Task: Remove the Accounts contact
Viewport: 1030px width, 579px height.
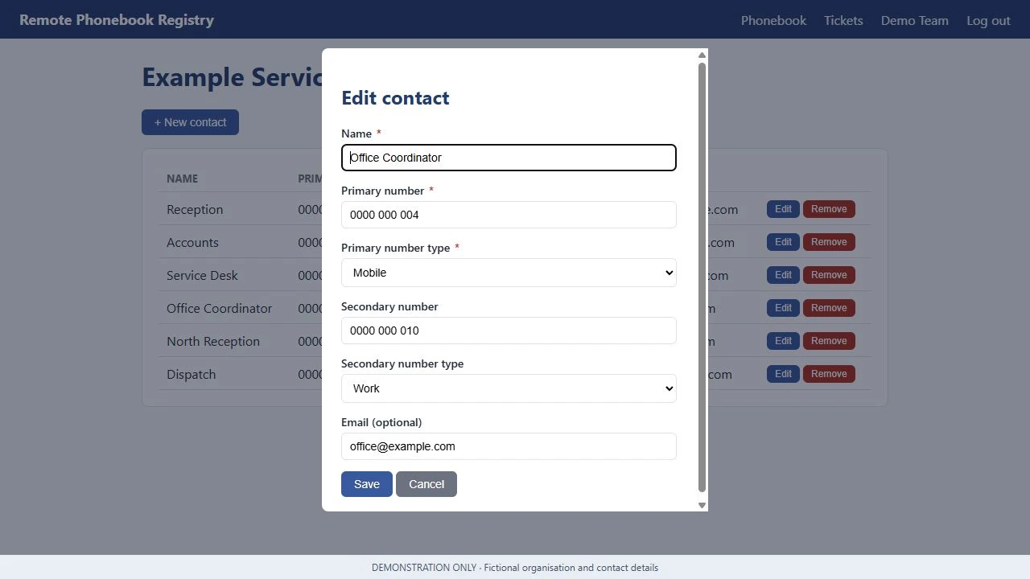Action: click(829, 242)
